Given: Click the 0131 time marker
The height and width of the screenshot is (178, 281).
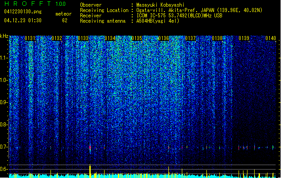Looking at the screenshot, I should (30, 38).
